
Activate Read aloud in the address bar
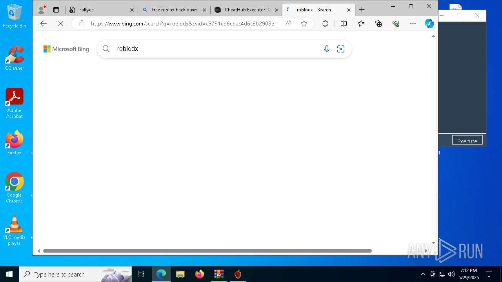(x=288, y=23)
